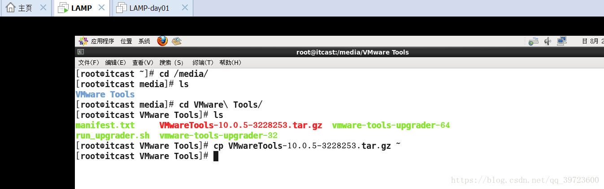
Task: Select the LAMP virtual machine tab
Action: tap(82, 8)
